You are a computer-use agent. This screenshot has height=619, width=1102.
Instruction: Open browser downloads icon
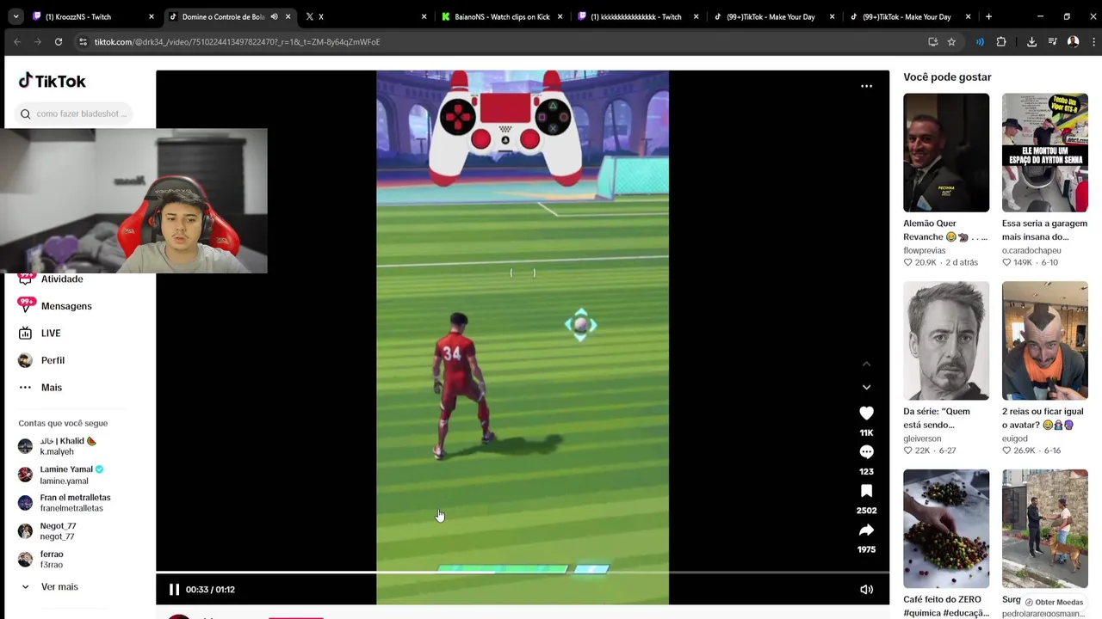click(1031, 41)
